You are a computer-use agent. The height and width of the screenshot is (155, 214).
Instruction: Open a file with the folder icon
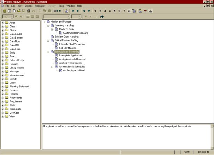[19, 11]
